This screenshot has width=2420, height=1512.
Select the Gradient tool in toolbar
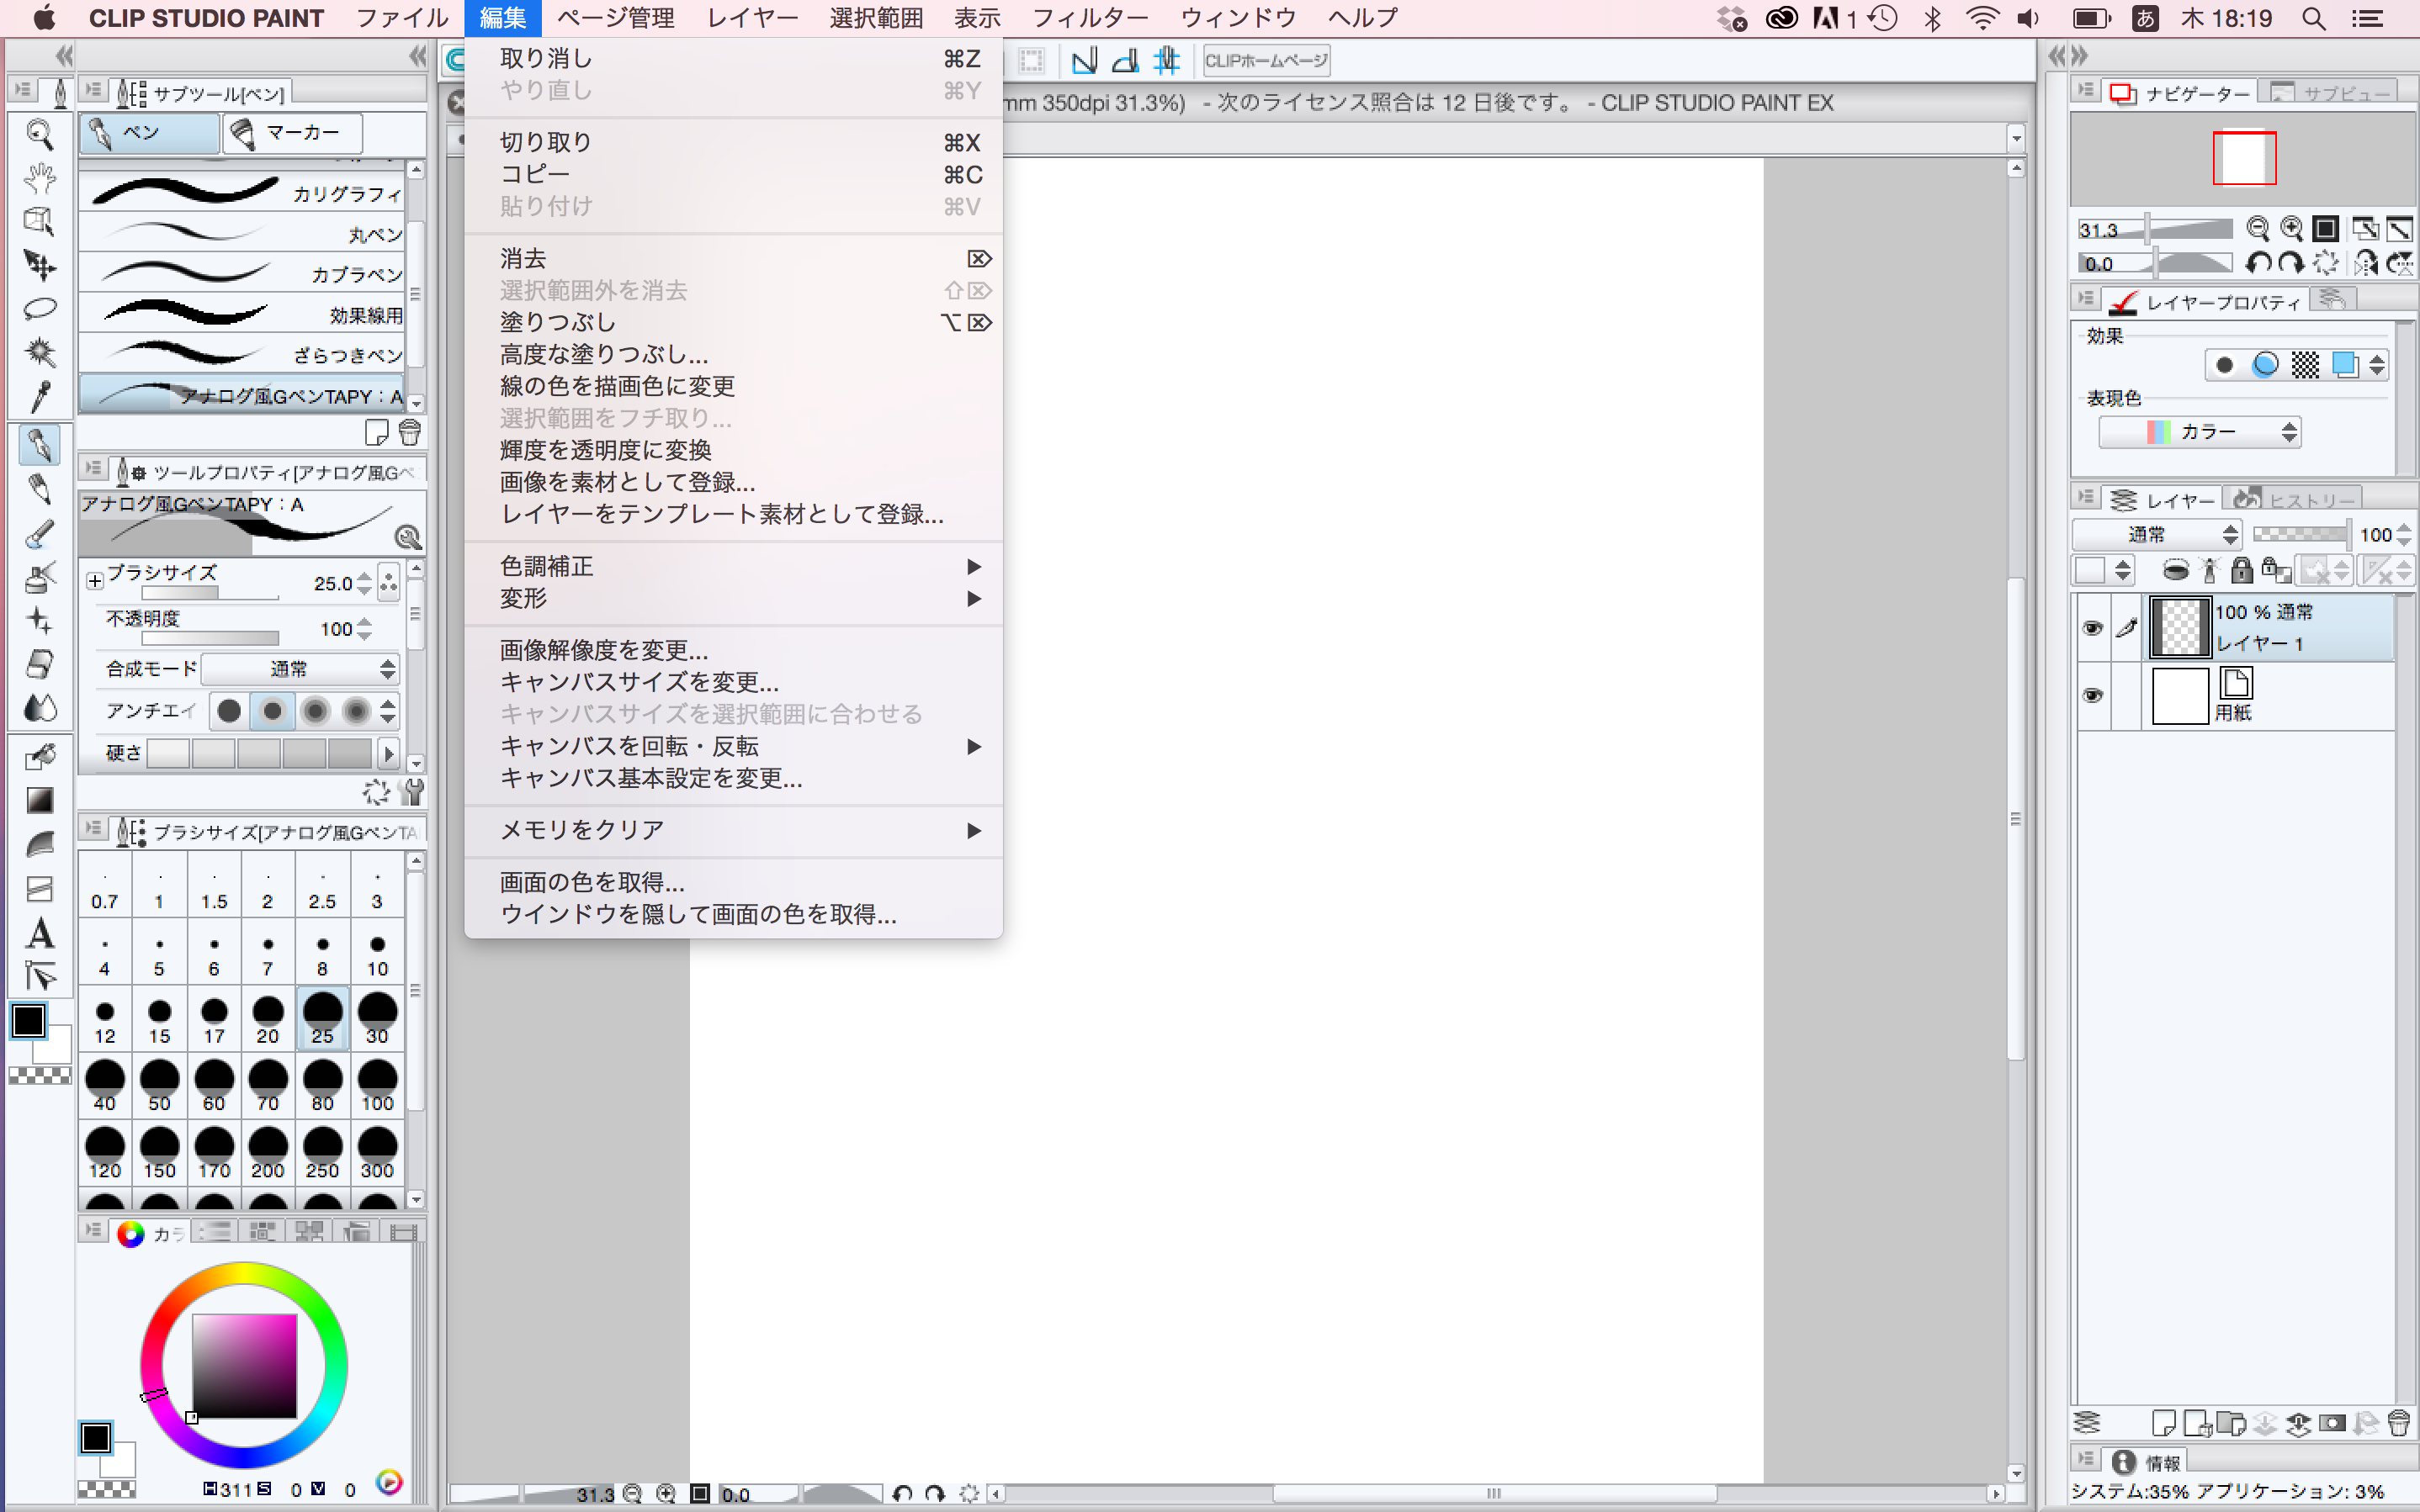pos(40,800)
